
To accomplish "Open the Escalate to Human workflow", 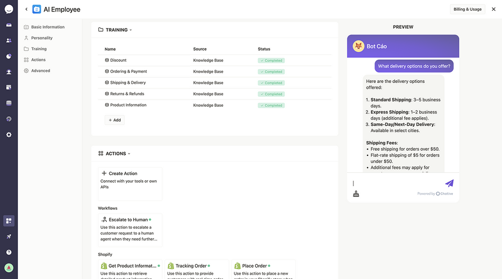I will click(x=130, y=230).
